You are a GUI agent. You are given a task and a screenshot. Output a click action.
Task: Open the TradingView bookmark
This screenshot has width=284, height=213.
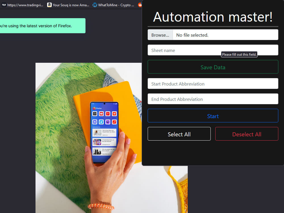click(x=23, y=5)
